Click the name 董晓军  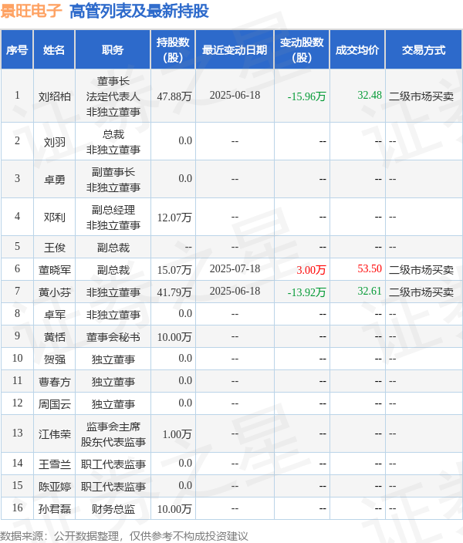[x=55, y=269]
